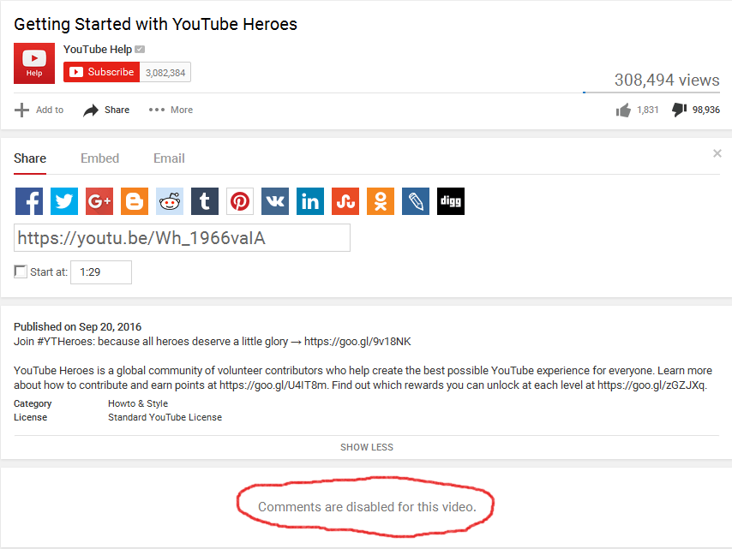The image size is (732, 549).
Task: Open the goo.gl/zGZJXq link
Action: [651, 385]
